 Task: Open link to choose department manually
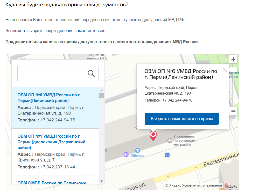[x=55, y=31]
